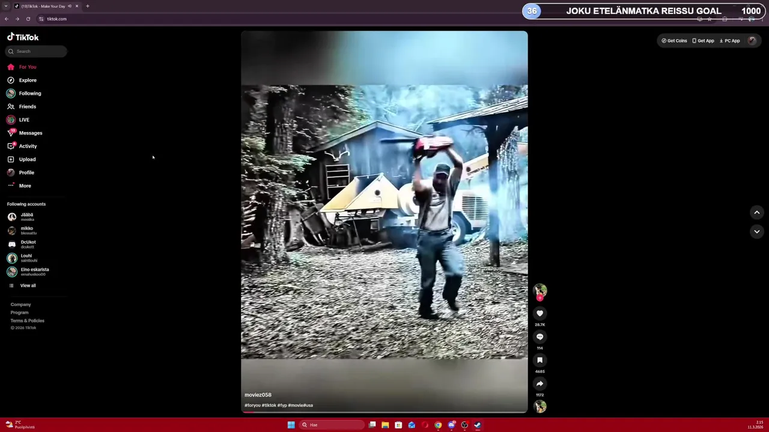Click View all following accounts
769x432 pixels.
(x=22, y=286)
